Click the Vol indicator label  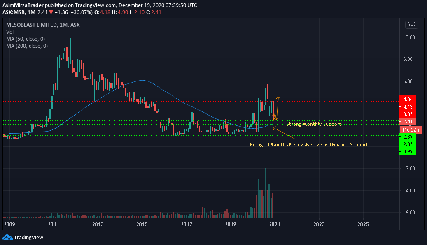point(10,32)
